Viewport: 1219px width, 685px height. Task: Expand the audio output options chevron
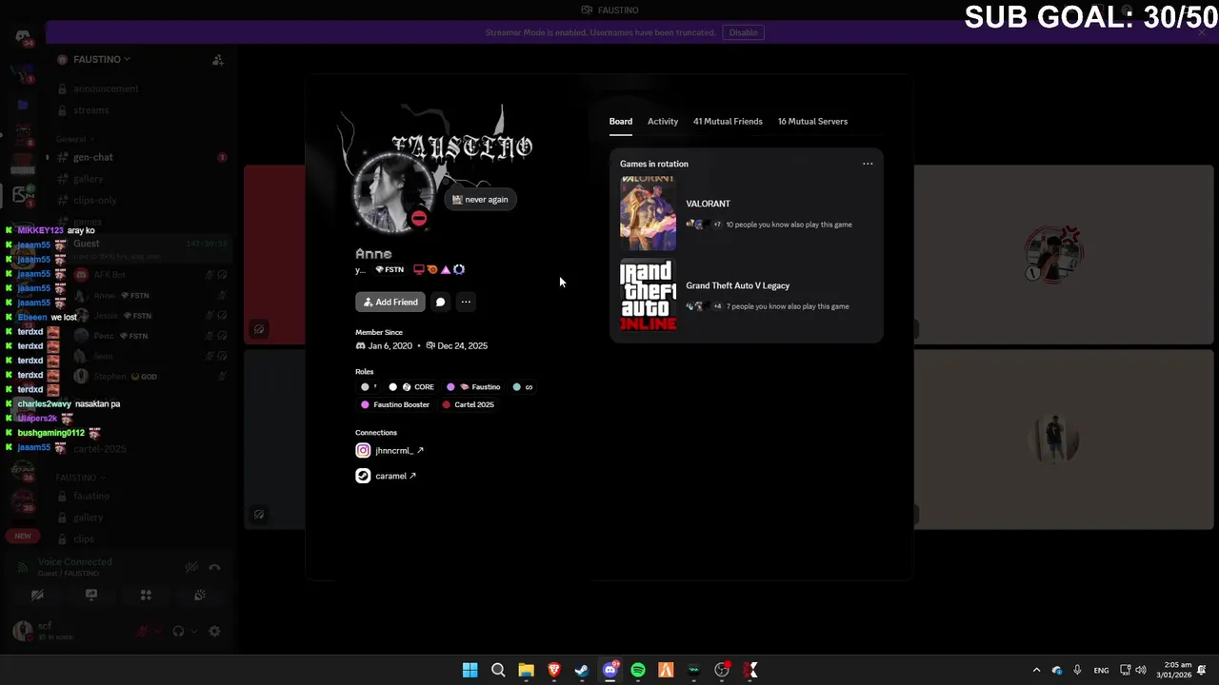point(194,631)
